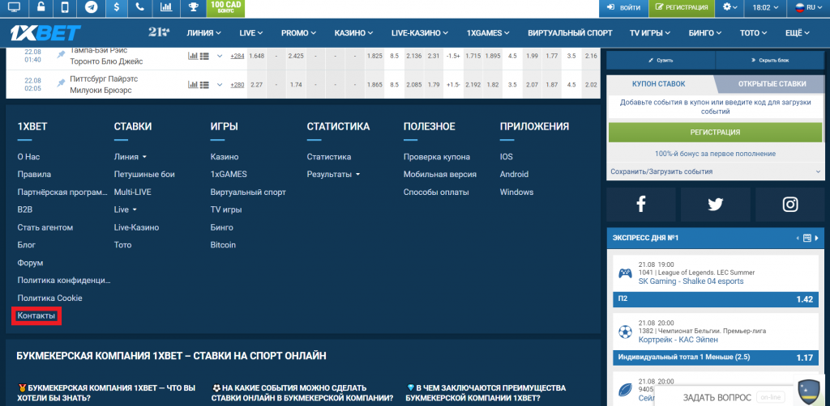
Task: Click the Скрыть блок button
Action: tap(770, 60)
